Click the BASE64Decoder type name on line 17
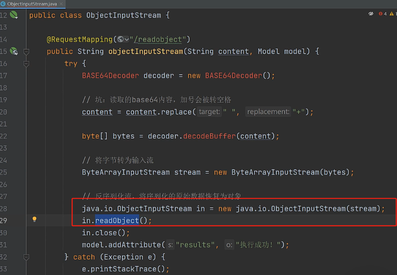The width and height of the screenshot is (397, 275). pyautogui.click(x=110, y=76)
